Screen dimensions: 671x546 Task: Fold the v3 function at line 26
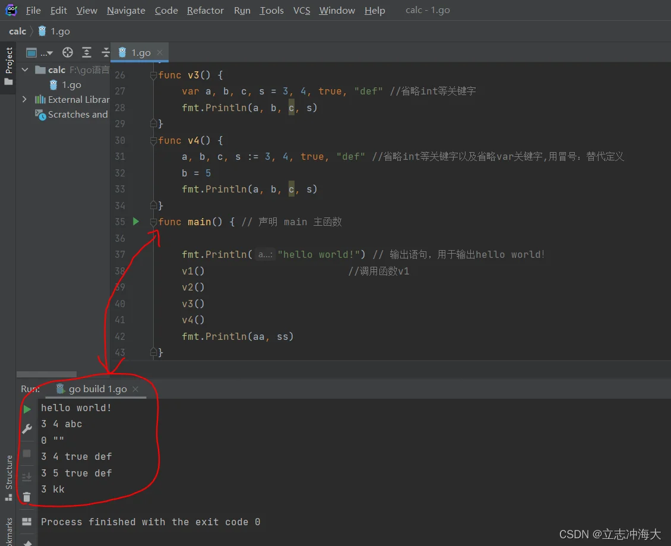[153, 75]
